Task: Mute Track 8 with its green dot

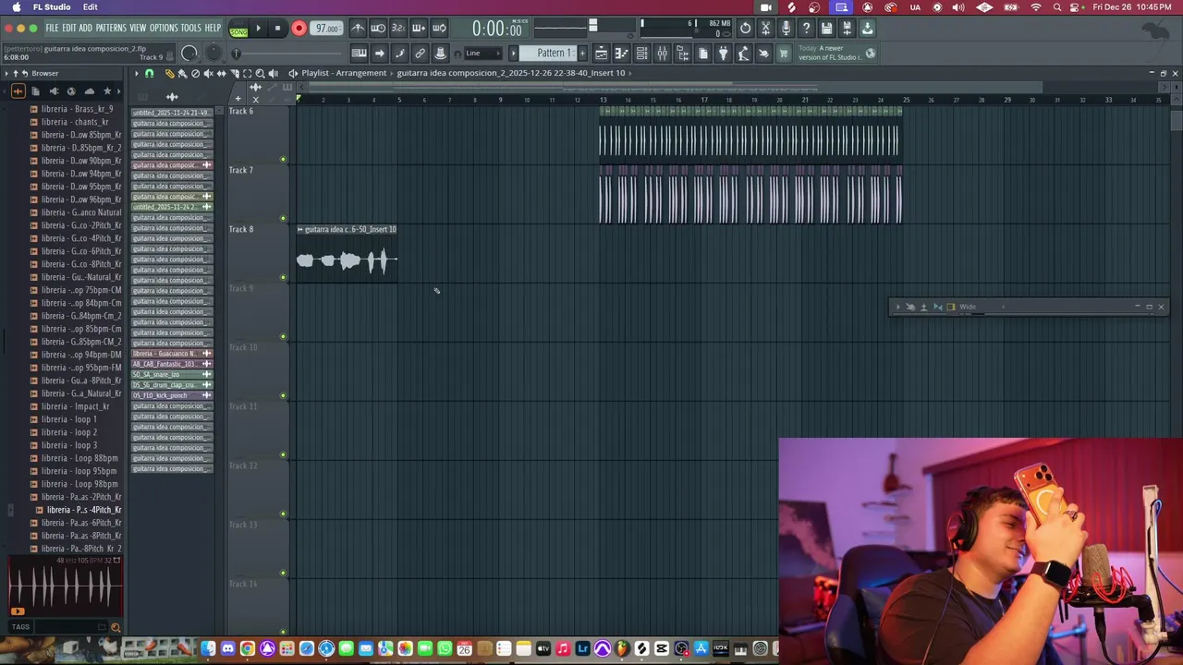Action: tap(283, 277)
